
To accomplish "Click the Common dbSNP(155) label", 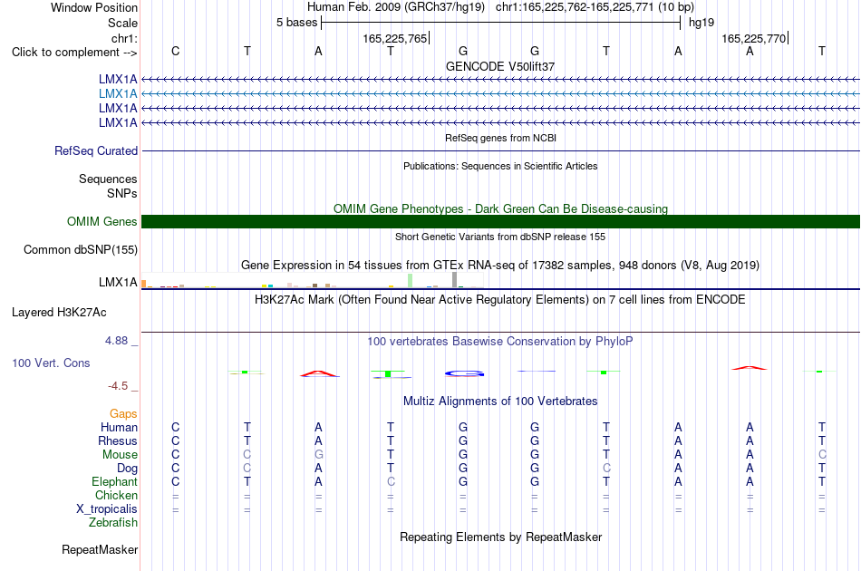I will [80, 250].
